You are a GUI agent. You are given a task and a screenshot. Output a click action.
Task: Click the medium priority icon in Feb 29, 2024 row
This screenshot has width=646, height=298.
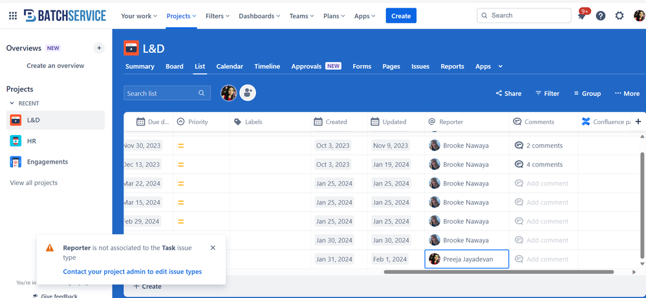(180, 222)
